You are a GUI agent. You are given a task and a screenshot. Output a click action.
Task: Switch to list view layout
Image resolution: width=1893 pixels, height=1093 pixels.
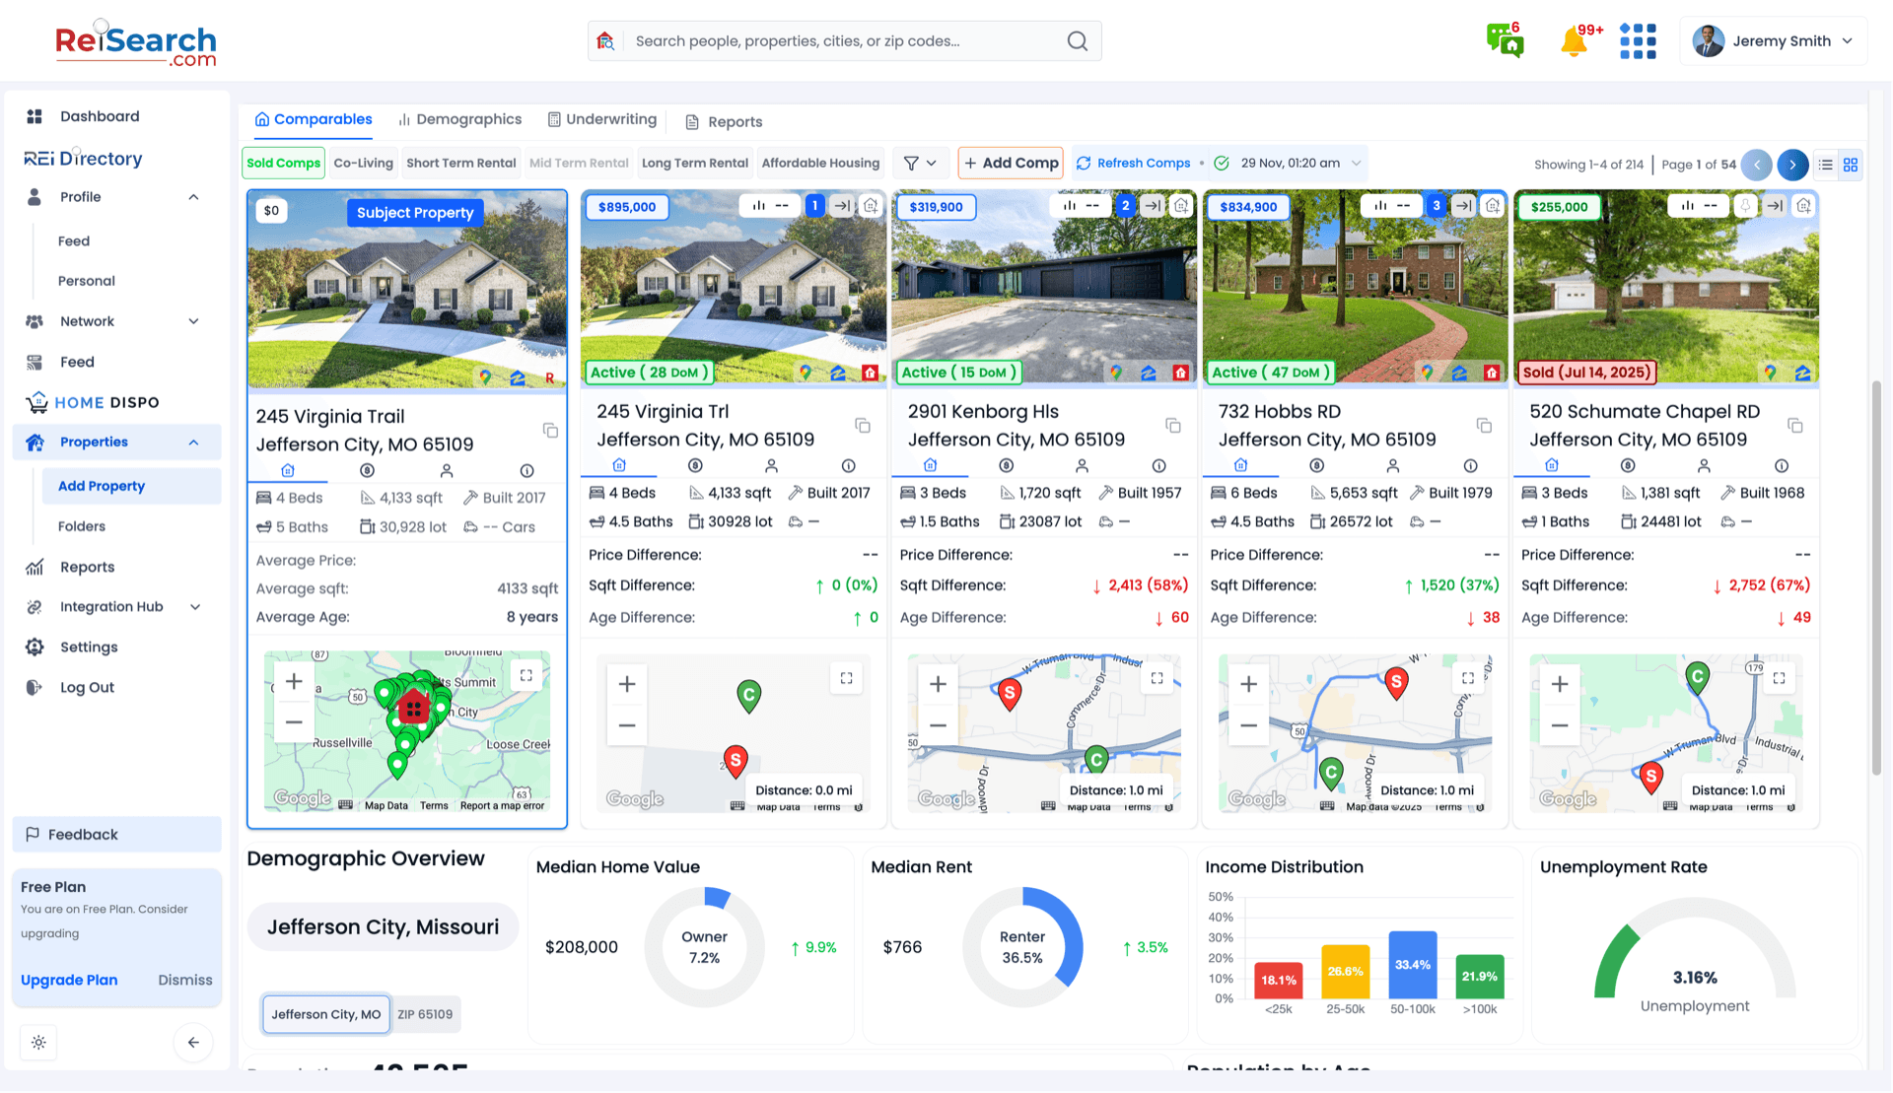pyautogui.click(x=1826, y=165)
